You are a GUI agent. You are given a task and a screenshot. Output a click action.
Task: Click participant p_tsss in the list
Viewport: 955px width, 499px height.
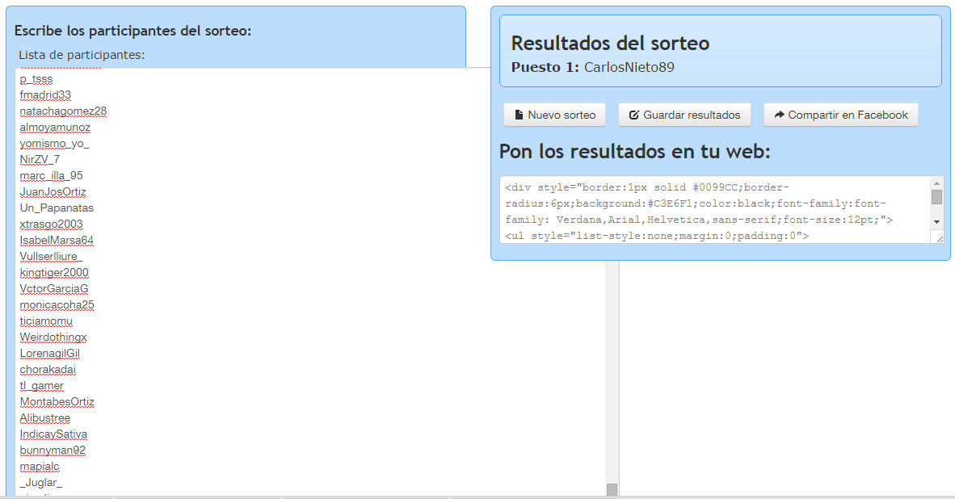[x=36, y=79]
